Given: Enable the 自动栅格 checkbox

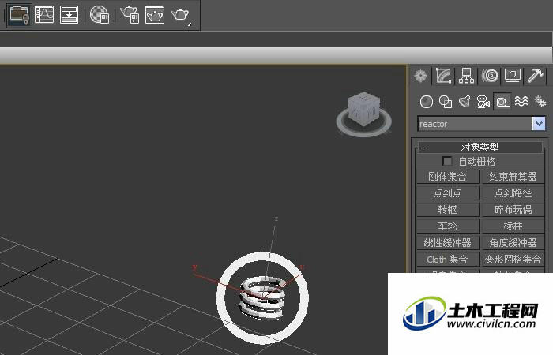Looking at the screenshot, I should click(447, 161).
